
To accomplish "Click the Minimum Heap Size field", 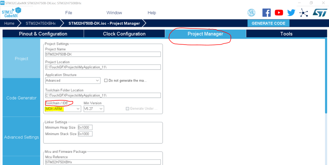I will [x=85, y=127].
